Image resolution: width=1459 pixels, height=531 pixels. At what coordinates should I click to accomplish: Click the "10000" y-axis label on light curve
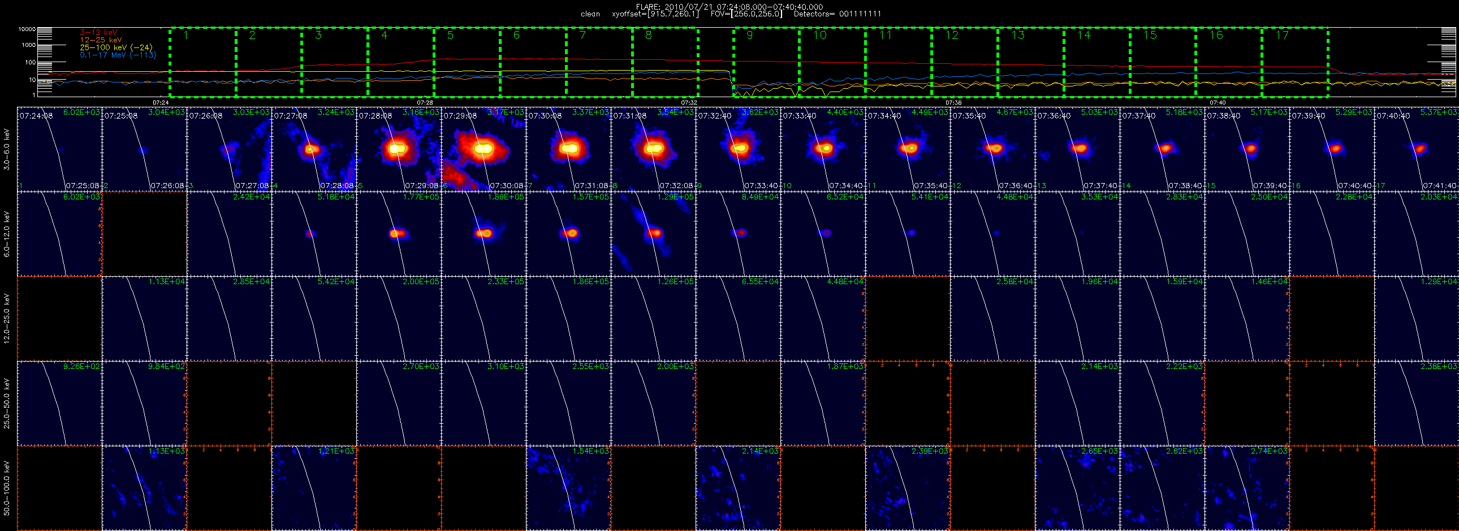point(27,29)
